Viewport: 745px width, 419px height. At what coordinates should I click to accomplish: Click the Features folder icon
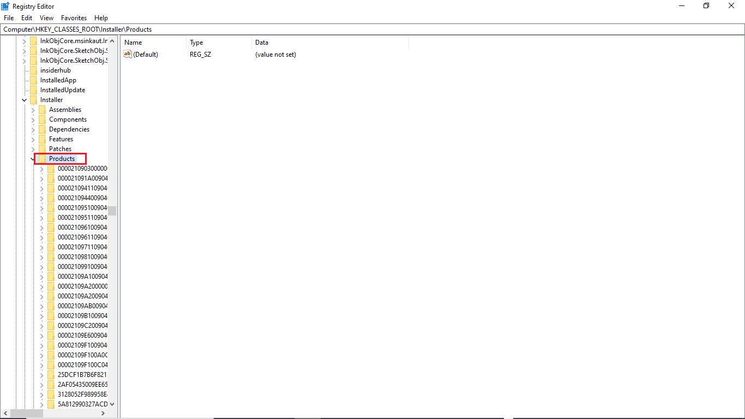43,139
